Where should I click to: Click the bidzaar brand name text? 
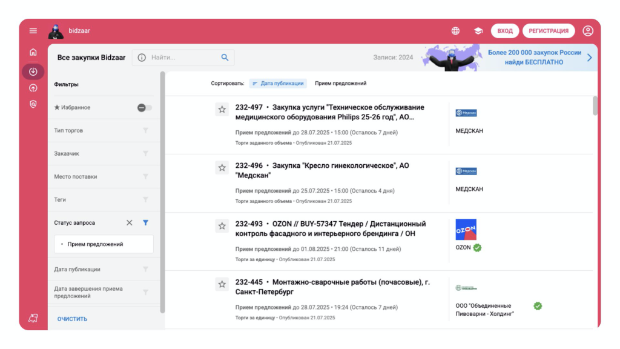(79, 31)
